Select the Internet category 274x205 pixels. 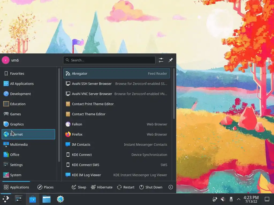(28, 134)
